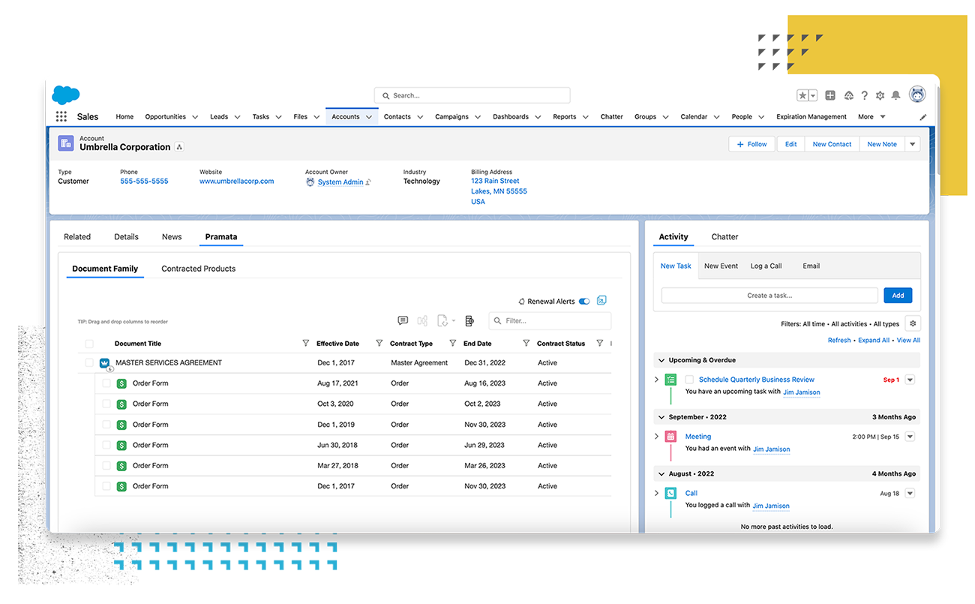Open the user profile avatar

pyautogui.click(x=917, y=95)
